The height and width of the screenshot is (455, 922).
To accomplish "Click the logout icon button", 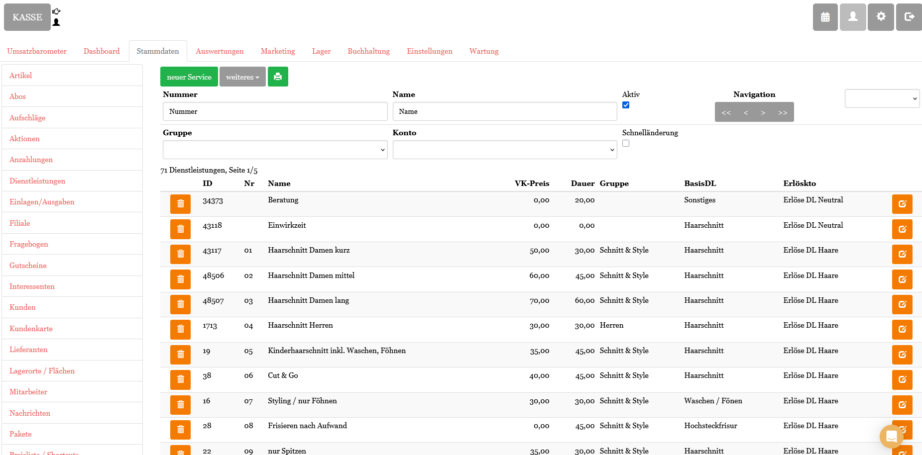I will pos(909,17).
